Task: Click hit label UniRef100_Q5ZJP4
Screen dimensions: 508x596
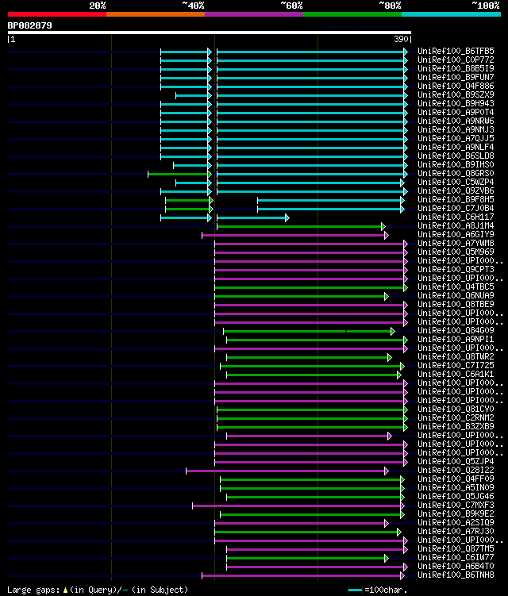Action: [456, 462]
